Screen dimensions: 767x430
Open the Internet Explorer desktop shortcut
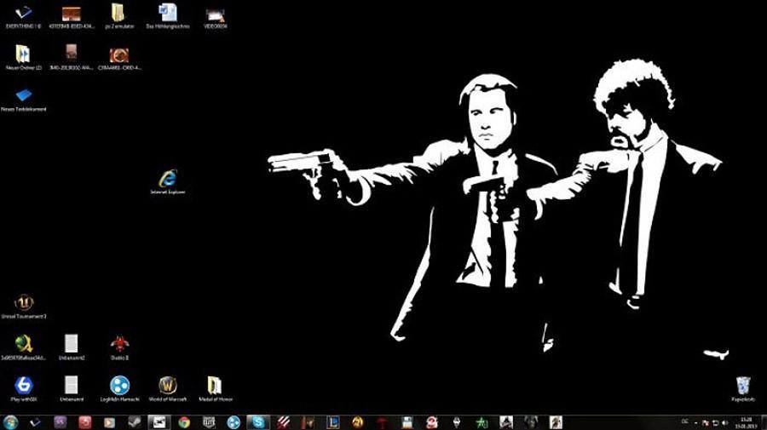tap(167, 180)
